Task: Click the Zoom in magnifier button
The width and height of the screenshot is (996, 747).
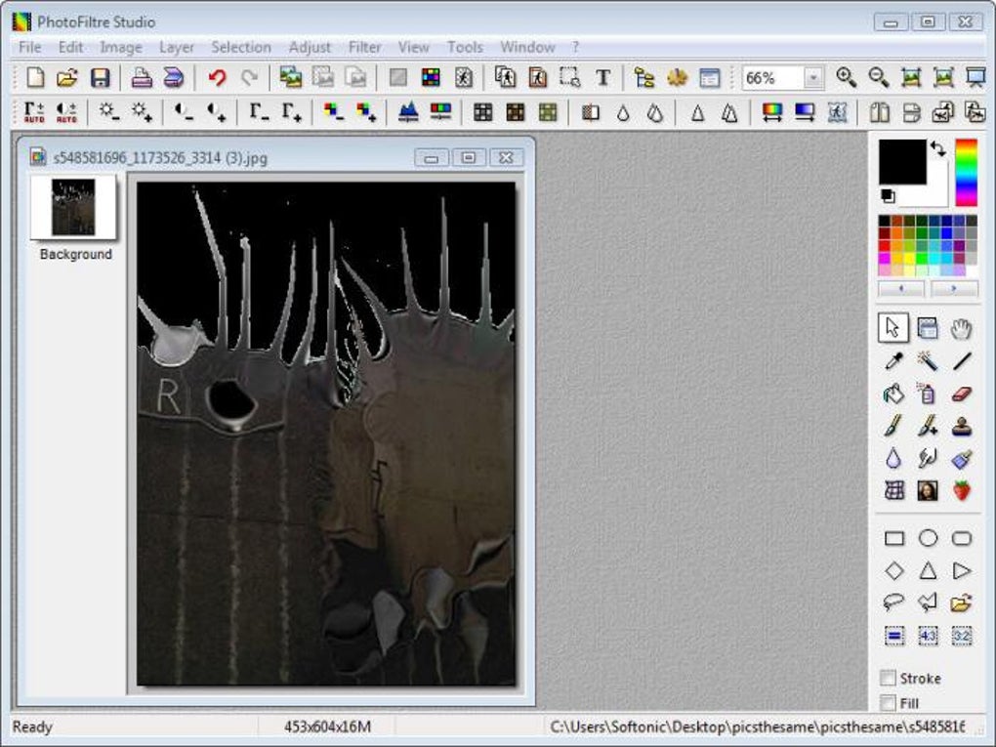Action: [x=846, y=77]
